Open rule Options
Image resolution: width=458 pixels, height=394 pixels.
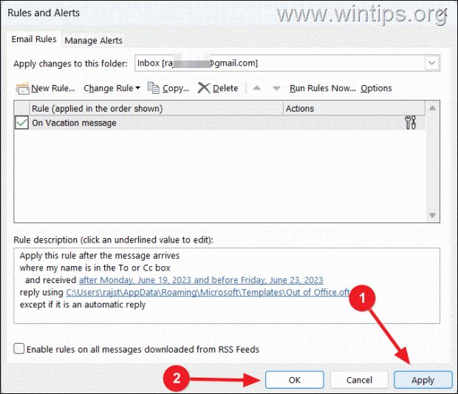[376, 88]
